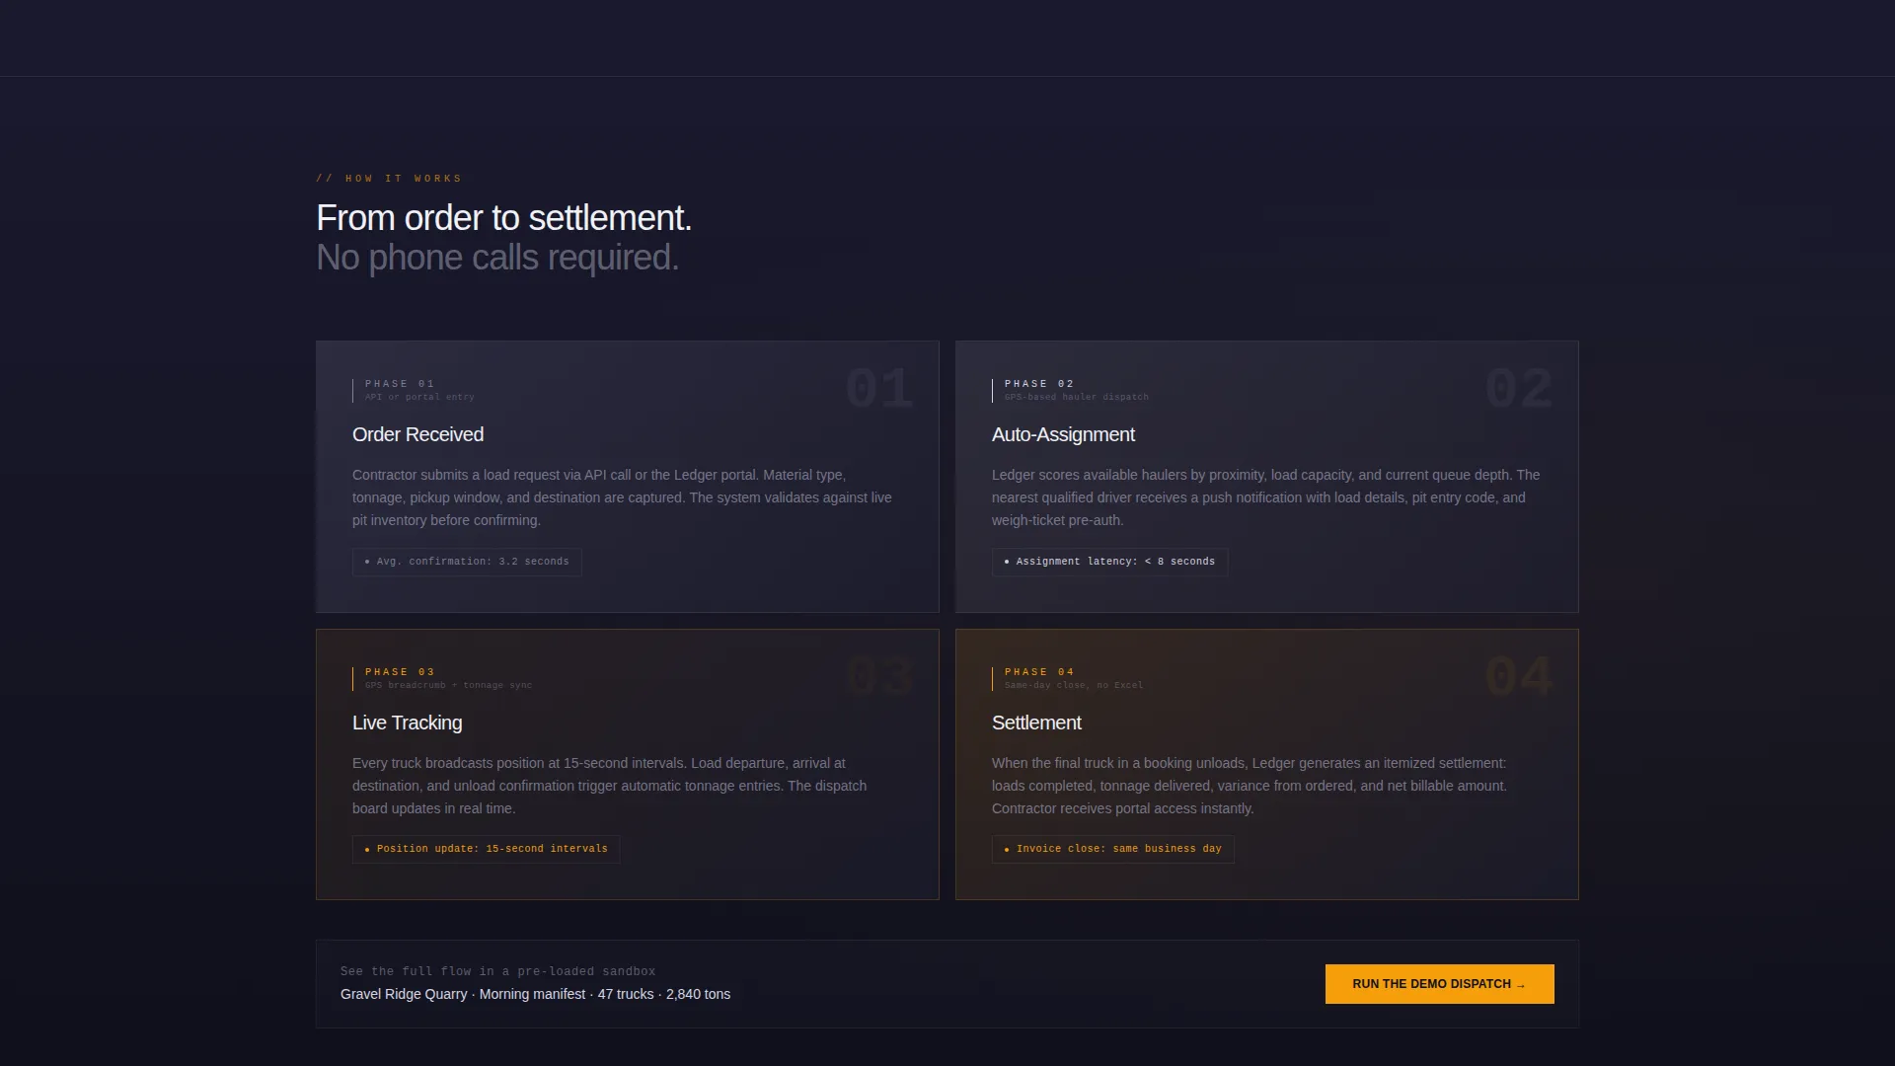This screenshot has height=1066, width=1895.
Task: Click the 'GPS breadcrumb + tonnage sync' subtitle
Action: (448, 686)
